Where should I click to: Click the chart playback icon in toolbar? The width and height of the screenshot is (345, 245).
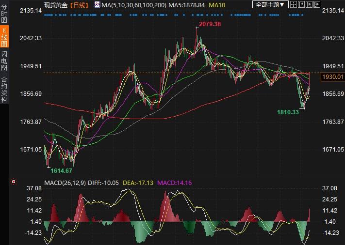pyautogui.click(x=310, y=5)
